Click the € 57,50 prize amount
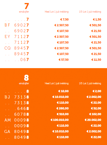This screenshot has height=145, width=107. (x=64, y=60)
